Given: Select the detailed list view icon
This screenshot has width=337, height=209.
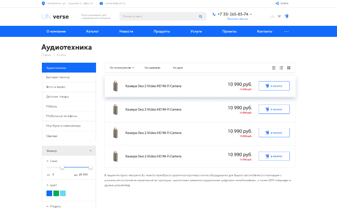Looking at the screenshot, I should (x=281, y=68).
